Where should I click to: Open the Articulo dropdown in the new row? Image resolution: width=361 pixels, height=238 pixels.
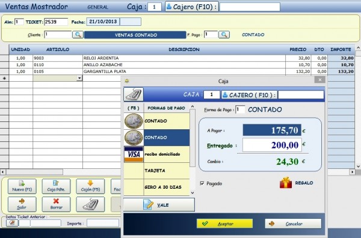(x=79, y=78)
